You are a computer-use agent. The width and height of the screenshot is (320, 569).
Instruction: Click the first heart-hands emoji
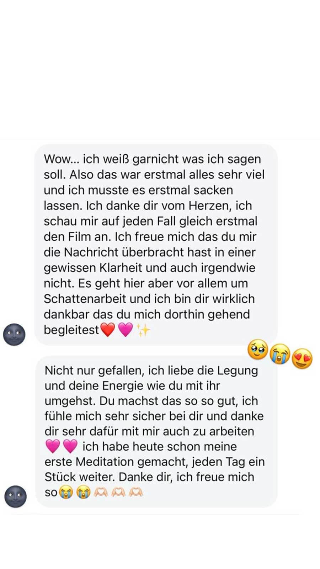[x=101, y=492]
